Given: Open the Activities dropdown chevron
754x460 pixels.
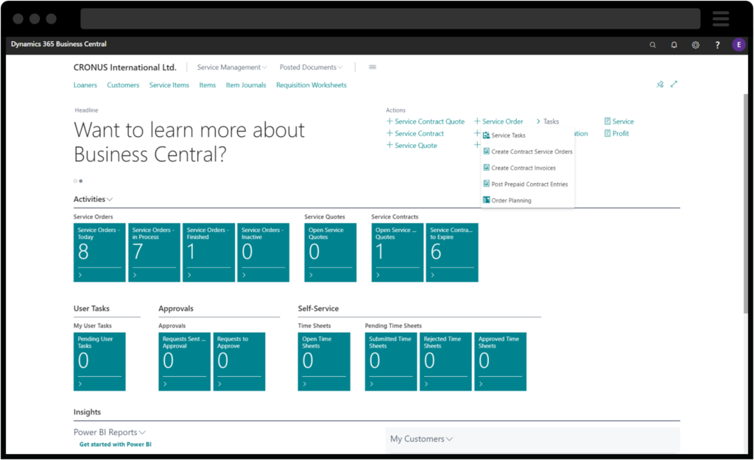Looking at the screenshot, I should 109,199.
